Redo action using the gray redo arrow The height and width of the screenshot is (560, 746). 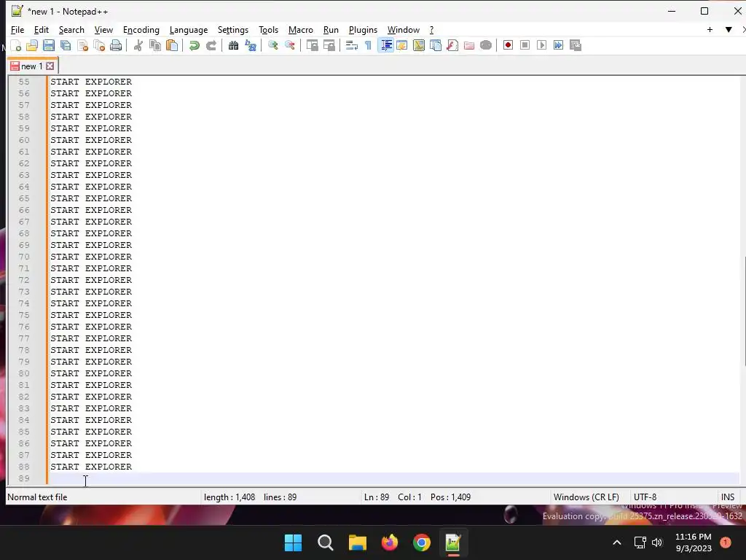pos(211,45)
